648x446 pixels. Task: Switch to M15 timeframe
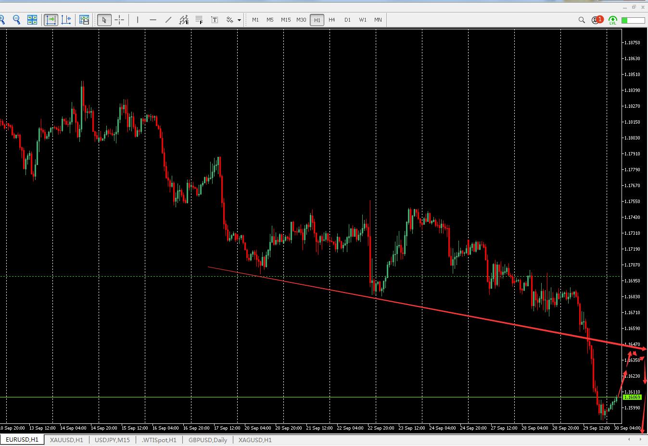286,20
